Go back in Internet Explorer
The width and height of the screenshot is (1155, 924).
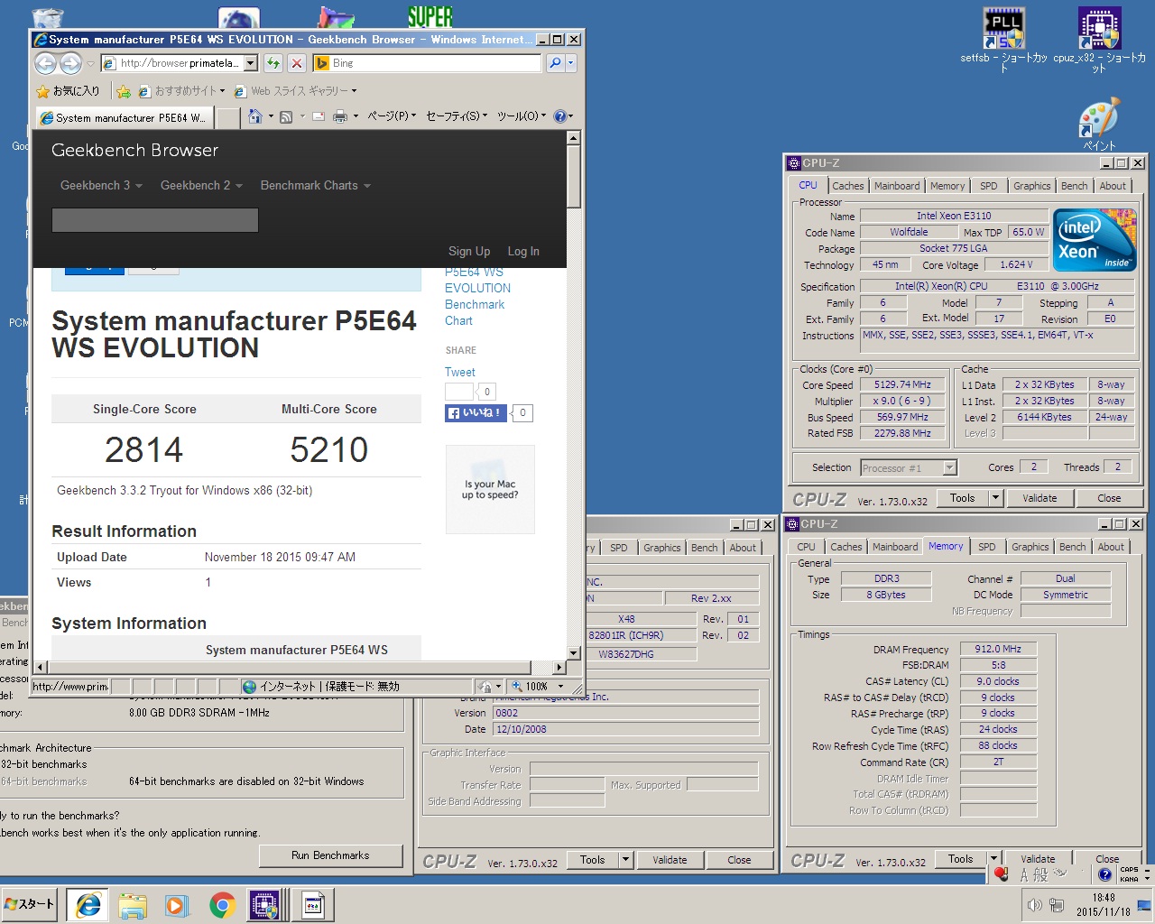45,63
